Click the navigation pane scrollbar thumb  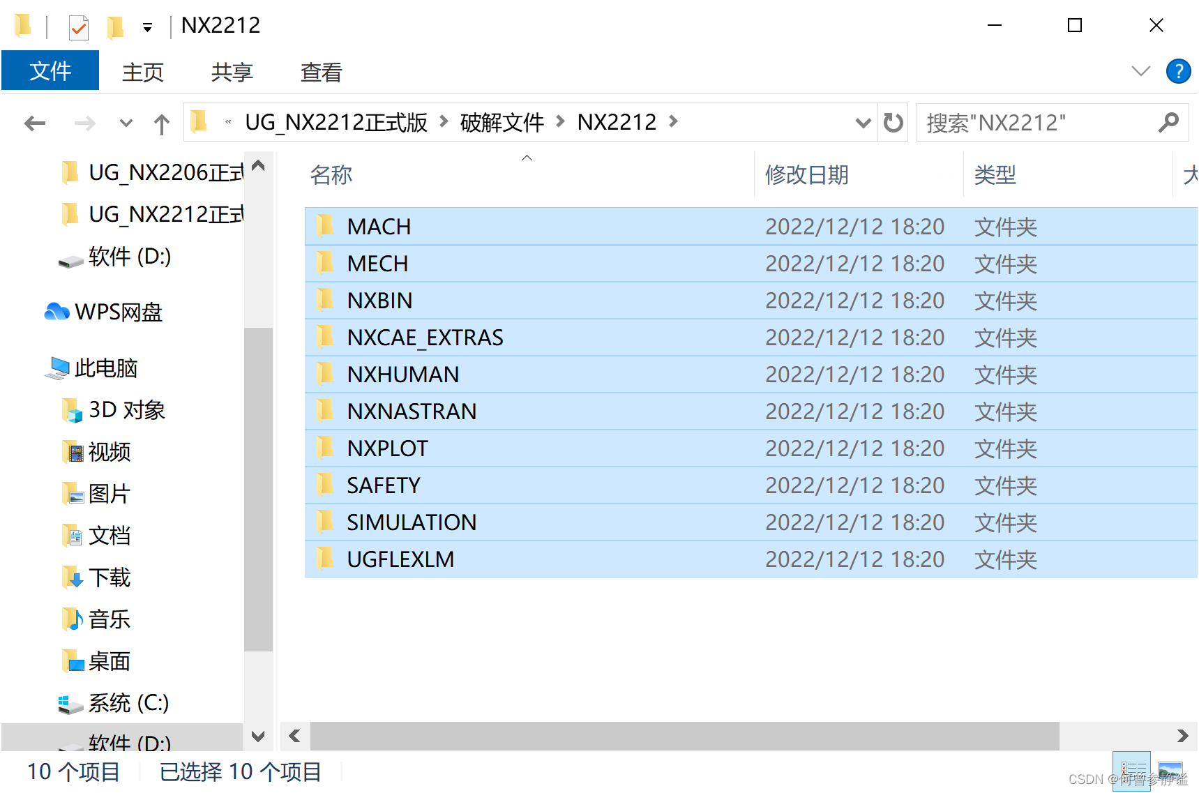[x=258, y=489]
